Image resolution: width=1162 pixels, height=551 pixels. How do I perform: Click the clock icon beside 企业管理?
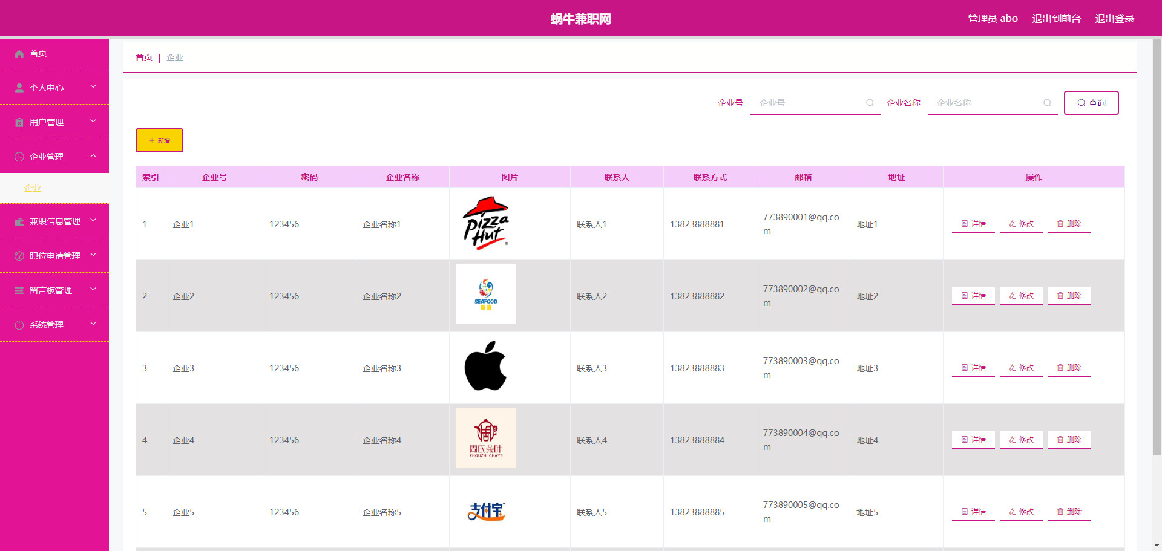click(19, 157)
